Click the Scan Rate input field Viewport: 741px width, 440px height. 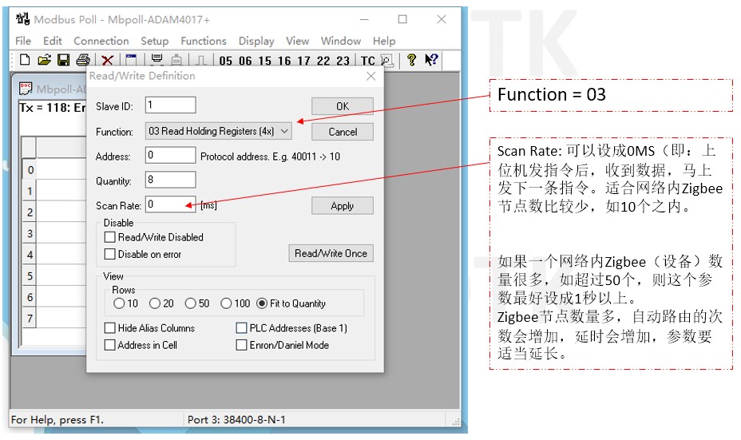tap(170, 204)
